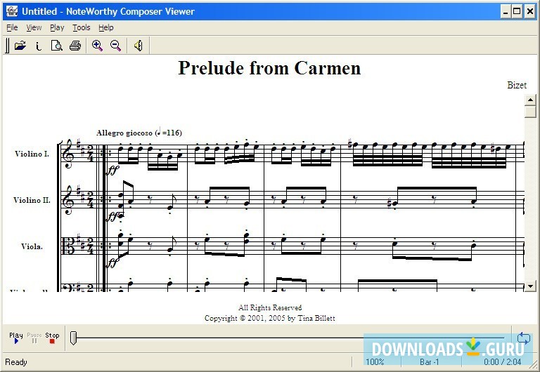Click the 'Bar -1' status field

(429, 361)
